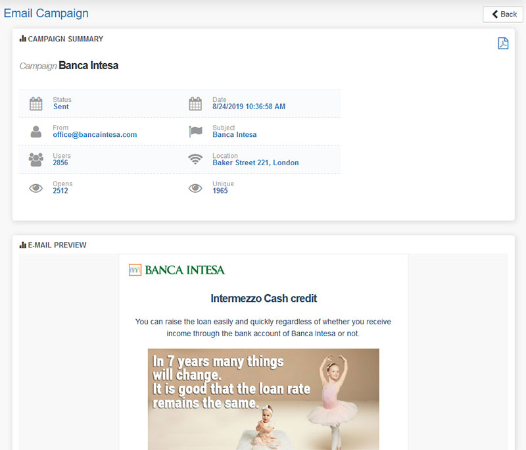Click the ballerina banner image in email

[x=264, y=399]
